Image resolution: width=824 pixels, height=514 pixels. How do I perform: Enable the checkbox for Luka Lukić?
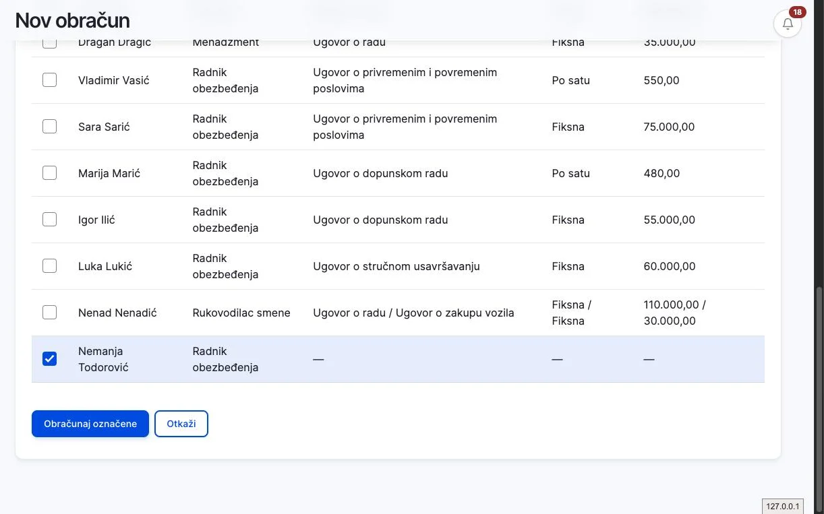point(49,266)
